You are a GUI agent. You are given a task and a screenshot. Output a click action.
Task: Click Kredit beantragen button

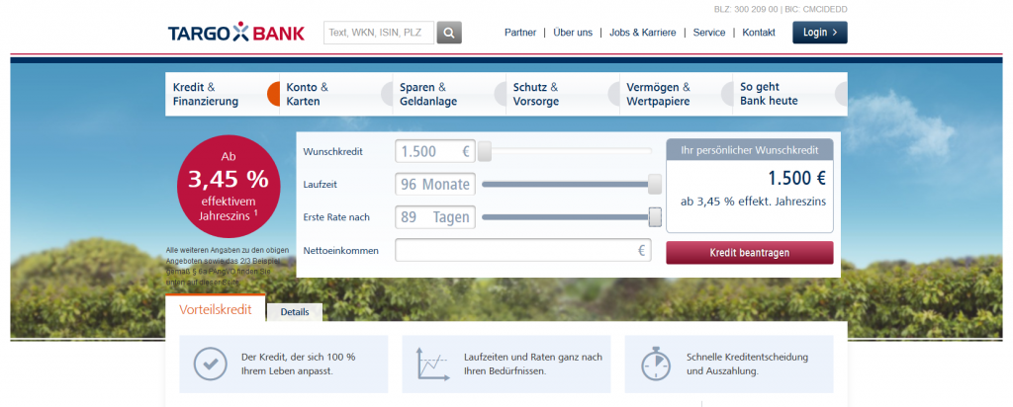tap(750, 253)
